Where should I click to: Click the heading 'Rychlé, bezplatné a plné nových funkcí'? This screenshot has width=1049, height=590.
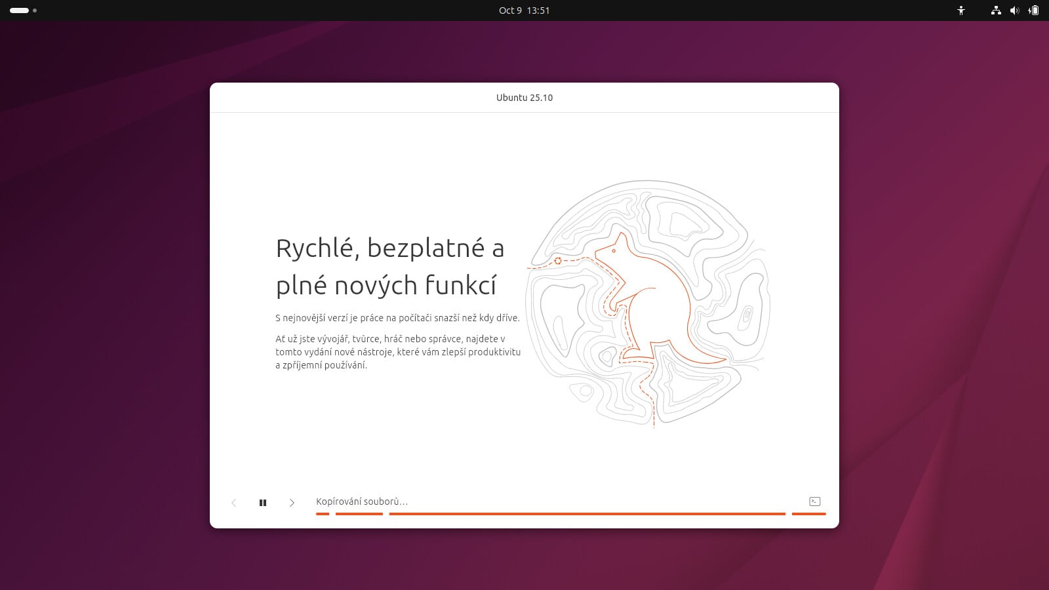(x=390, y=267)
